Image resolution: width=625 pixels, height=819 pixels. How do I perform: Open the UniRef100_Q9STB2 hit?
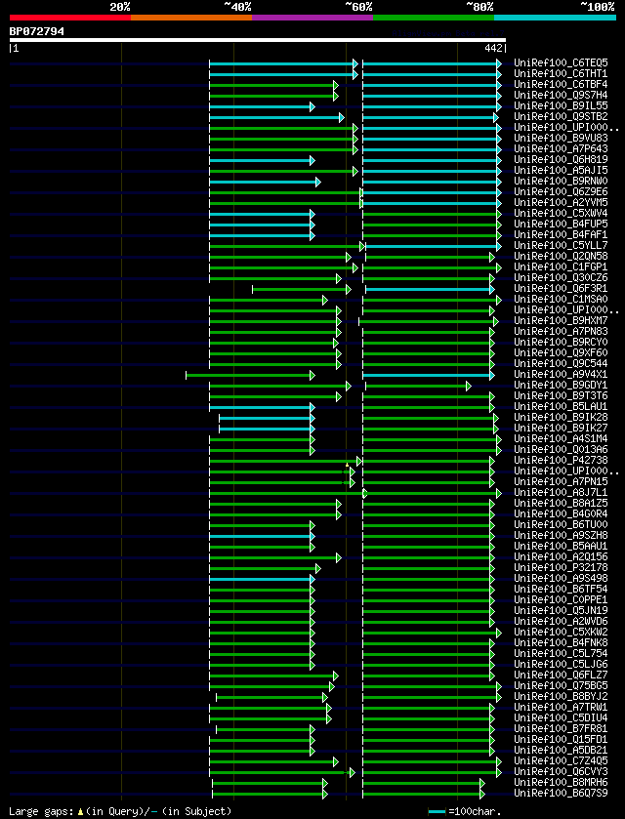pyautogui.click(x=561, y=117)
